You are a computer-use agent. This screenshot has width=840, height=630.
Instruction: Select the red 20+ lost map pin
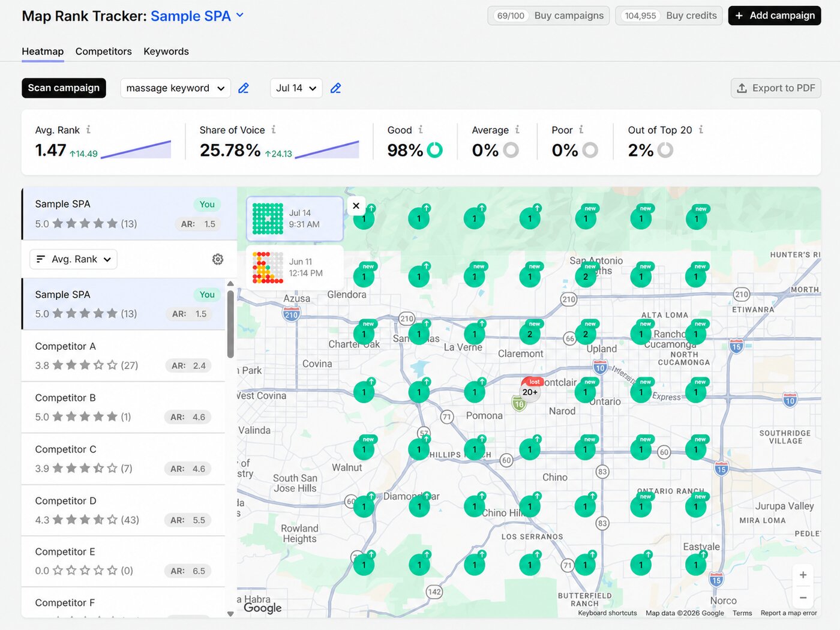(x=530, y=390)
